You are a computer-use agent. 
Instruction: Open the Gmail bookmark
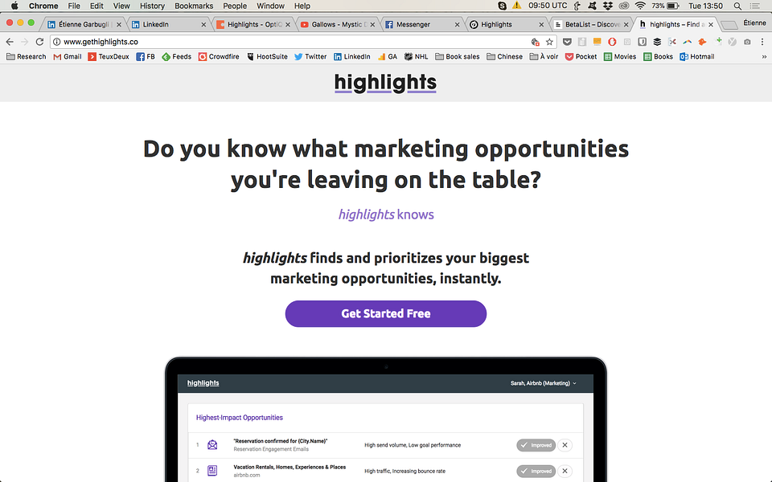click(68, 56)
